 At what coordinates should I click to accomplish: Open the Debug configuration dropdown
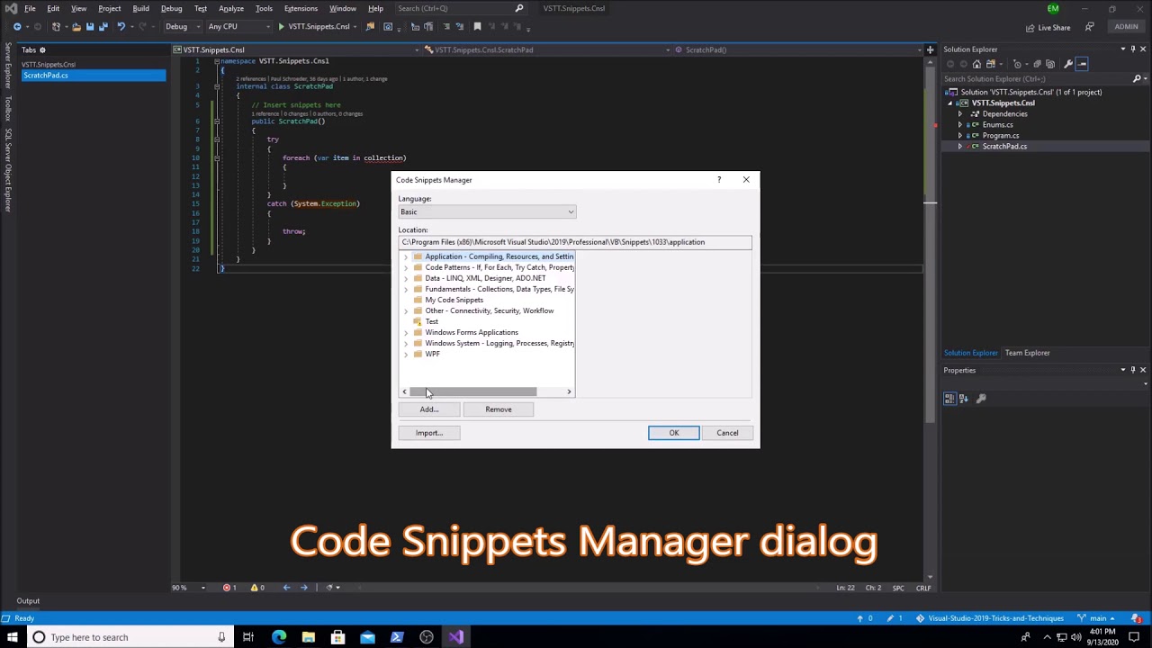181,27
